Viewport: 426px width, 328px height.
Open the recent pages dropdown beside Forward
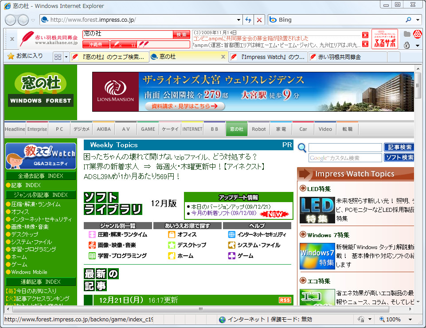[33, 20]
